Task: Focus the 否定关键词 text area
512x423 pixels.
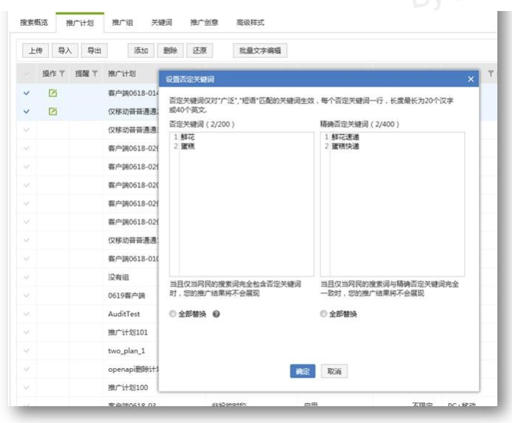Action: (241, 205)
